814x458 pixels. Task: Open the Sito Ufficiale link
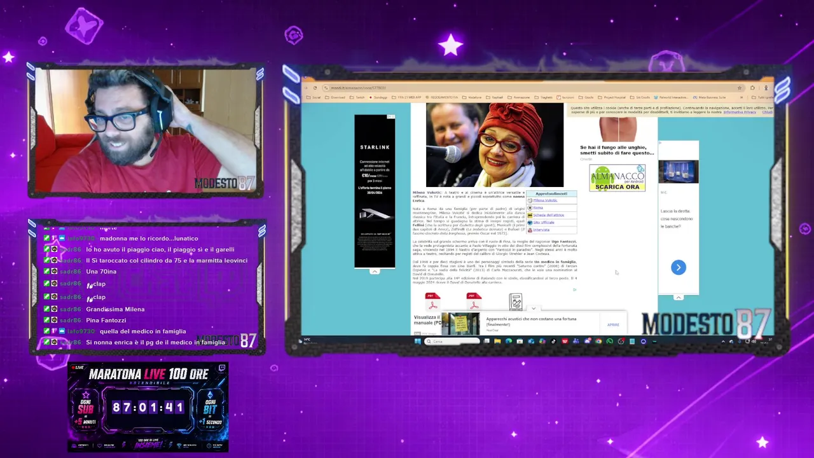(x=544, y=223)
